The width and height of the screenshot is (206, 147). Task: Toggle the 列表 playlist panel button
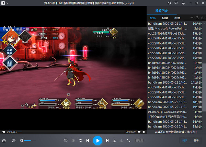(185, 140)
